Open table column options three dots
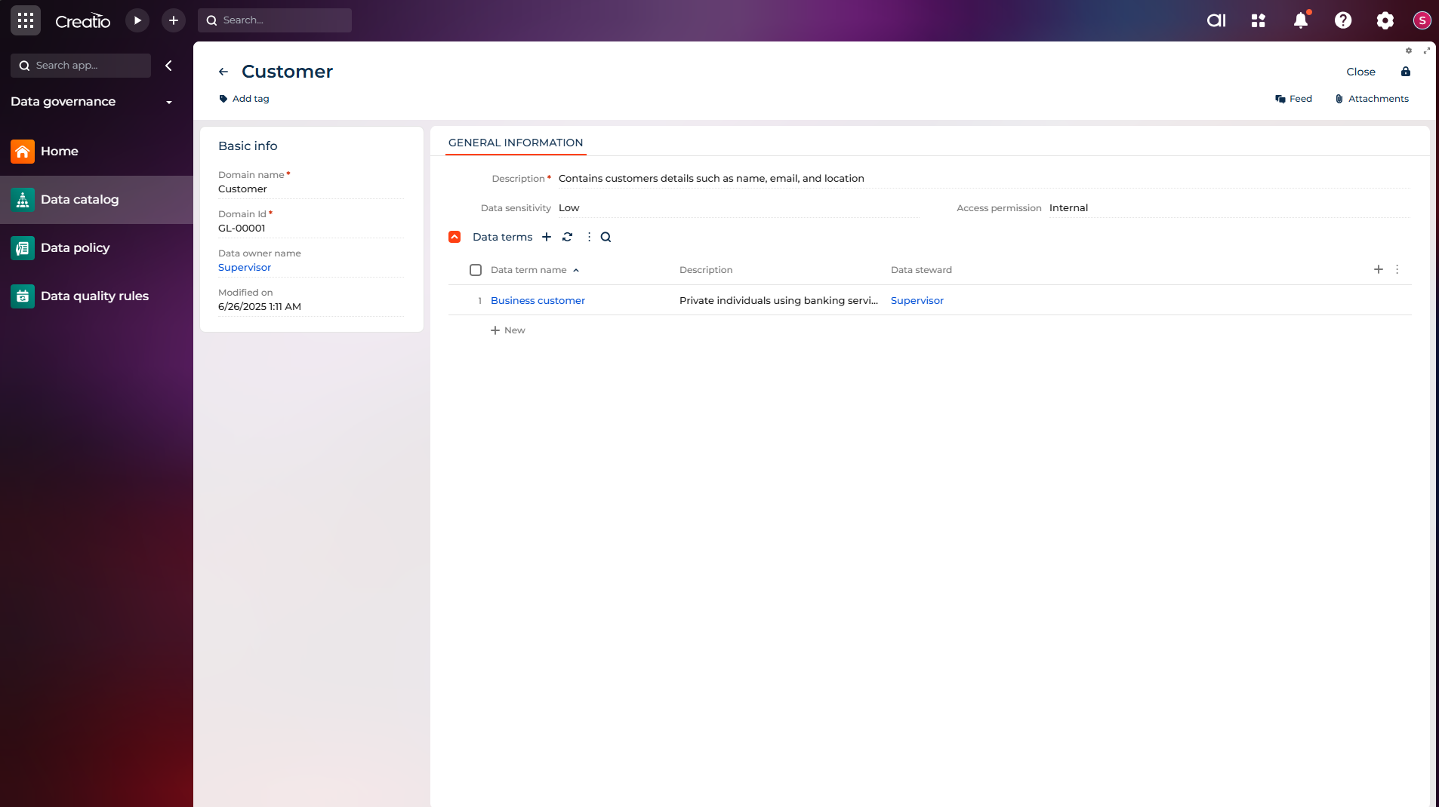1439x807 pixels. pyautogui.click(x=1397, y=269)
